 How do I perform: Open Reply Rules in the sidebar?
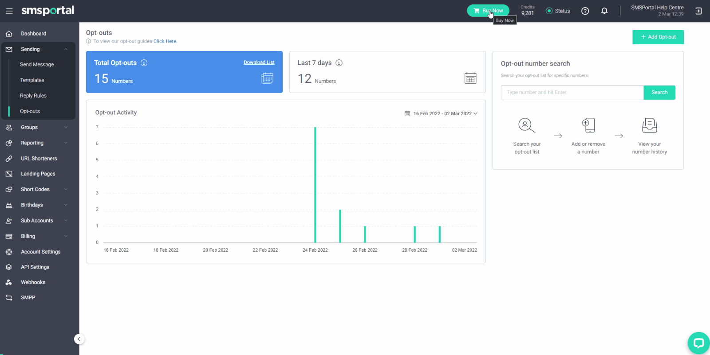[33, 96]
